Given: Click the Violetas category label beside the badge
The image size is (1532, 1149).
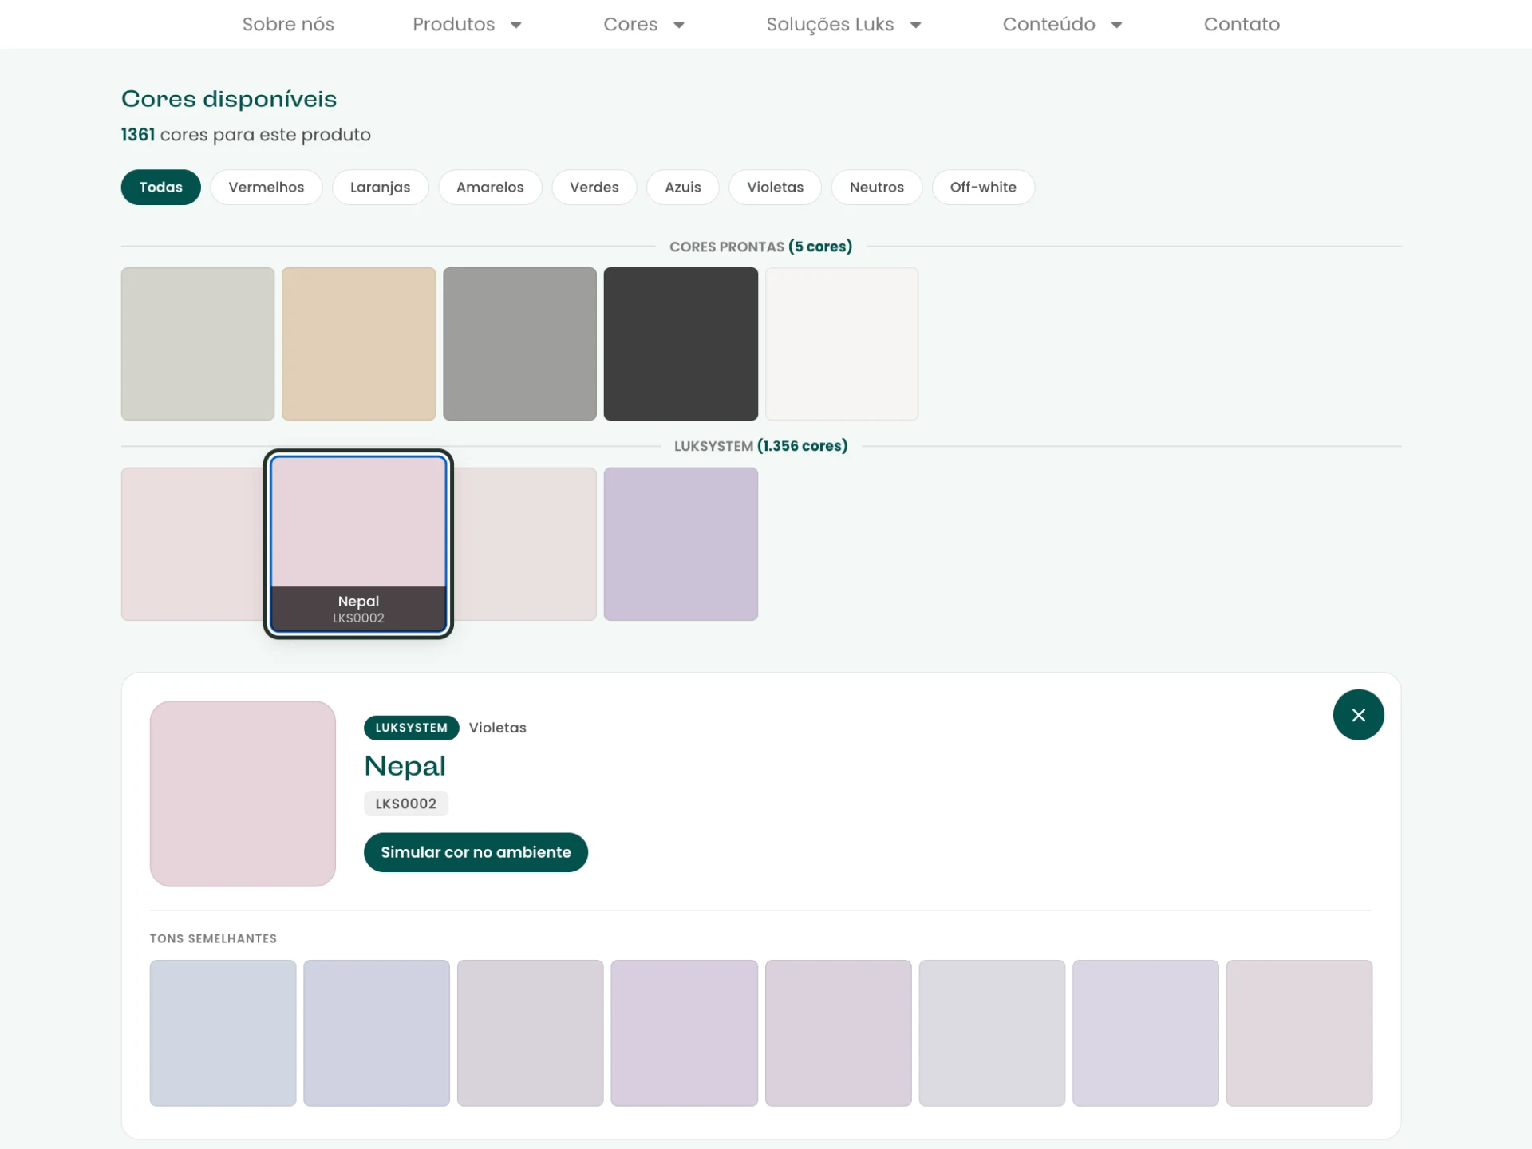Looking at the screenshot, I should pos(498,728).
